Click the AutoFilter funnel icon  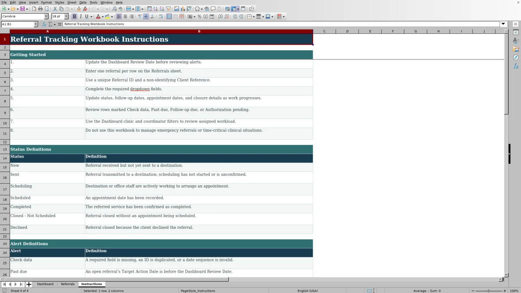pos(168,9)
